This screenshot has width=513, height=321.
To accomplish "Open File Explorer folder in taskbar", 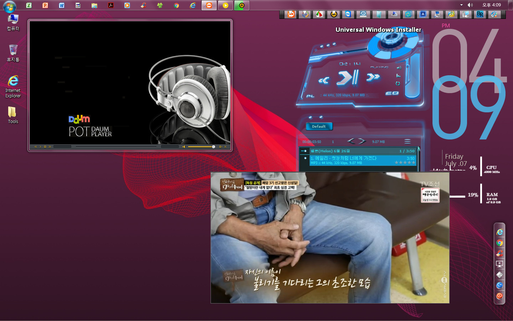I will click(94, 5).
